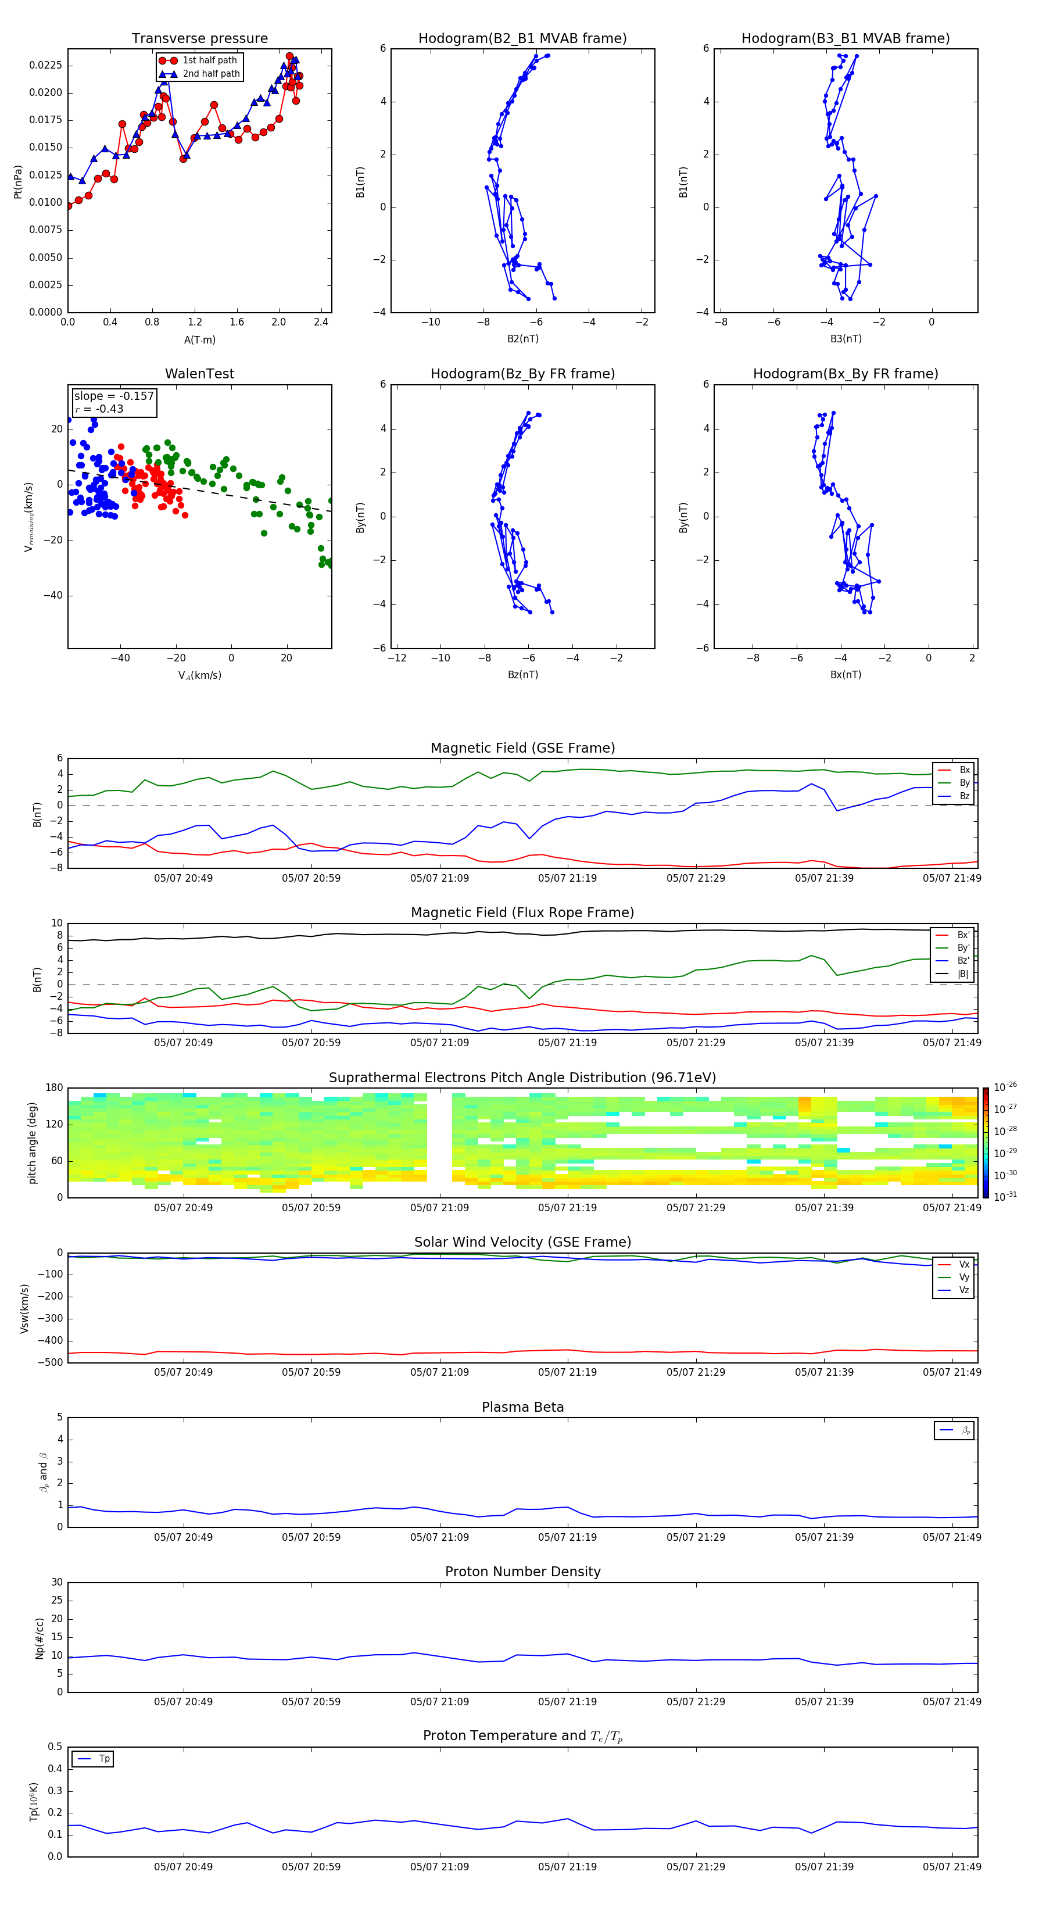Image resolution: width=1046 pixels, height=1918 pixels.
Task: Click the 'A(T·m)' x-axis label
Action: tap(199, 340)
